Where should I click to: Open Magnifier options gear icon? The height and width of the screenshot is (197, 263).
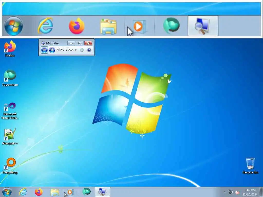click(x=82, y=50)
